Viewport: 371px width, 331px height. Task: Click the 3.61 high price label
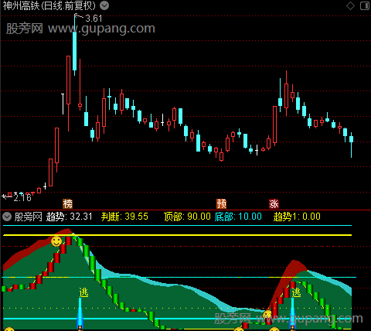click(94, 19)
